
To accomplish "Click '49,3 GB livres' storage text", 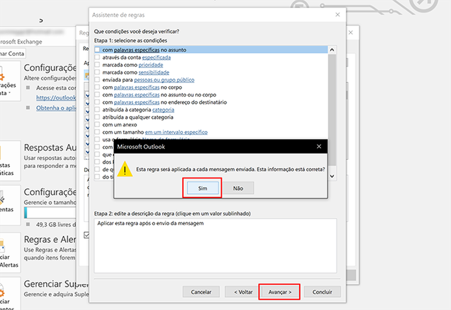I will click(x=56, y=224).
